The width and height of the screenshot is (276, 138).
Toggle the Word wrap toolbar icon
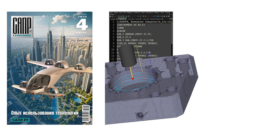pos(154,16)
